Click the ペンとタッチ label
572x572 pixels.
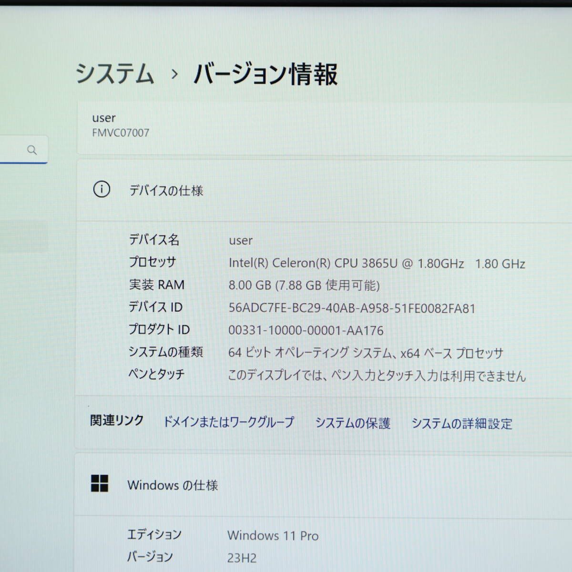(156, 374)
